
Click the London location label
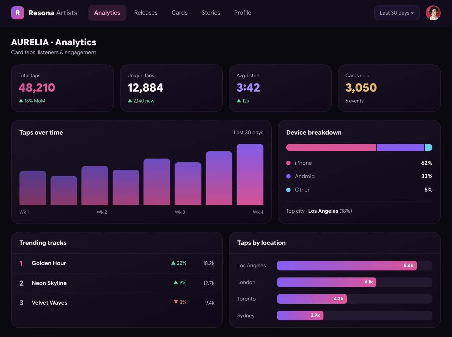point(246,282)
